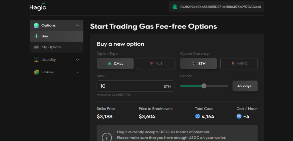Click the Size input field
This screenshot has height=141, width=293.
129,86
